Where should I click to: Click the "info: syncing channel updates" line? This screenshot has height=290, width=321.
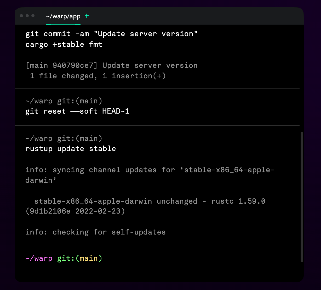pos(150,170)
